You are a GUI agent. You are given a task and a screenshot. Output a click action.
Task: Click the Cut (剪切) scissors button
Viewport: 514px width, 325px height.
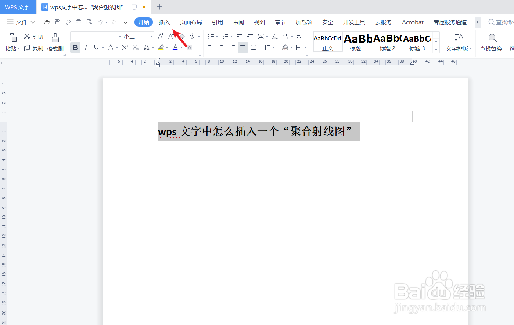pos(33,37)
